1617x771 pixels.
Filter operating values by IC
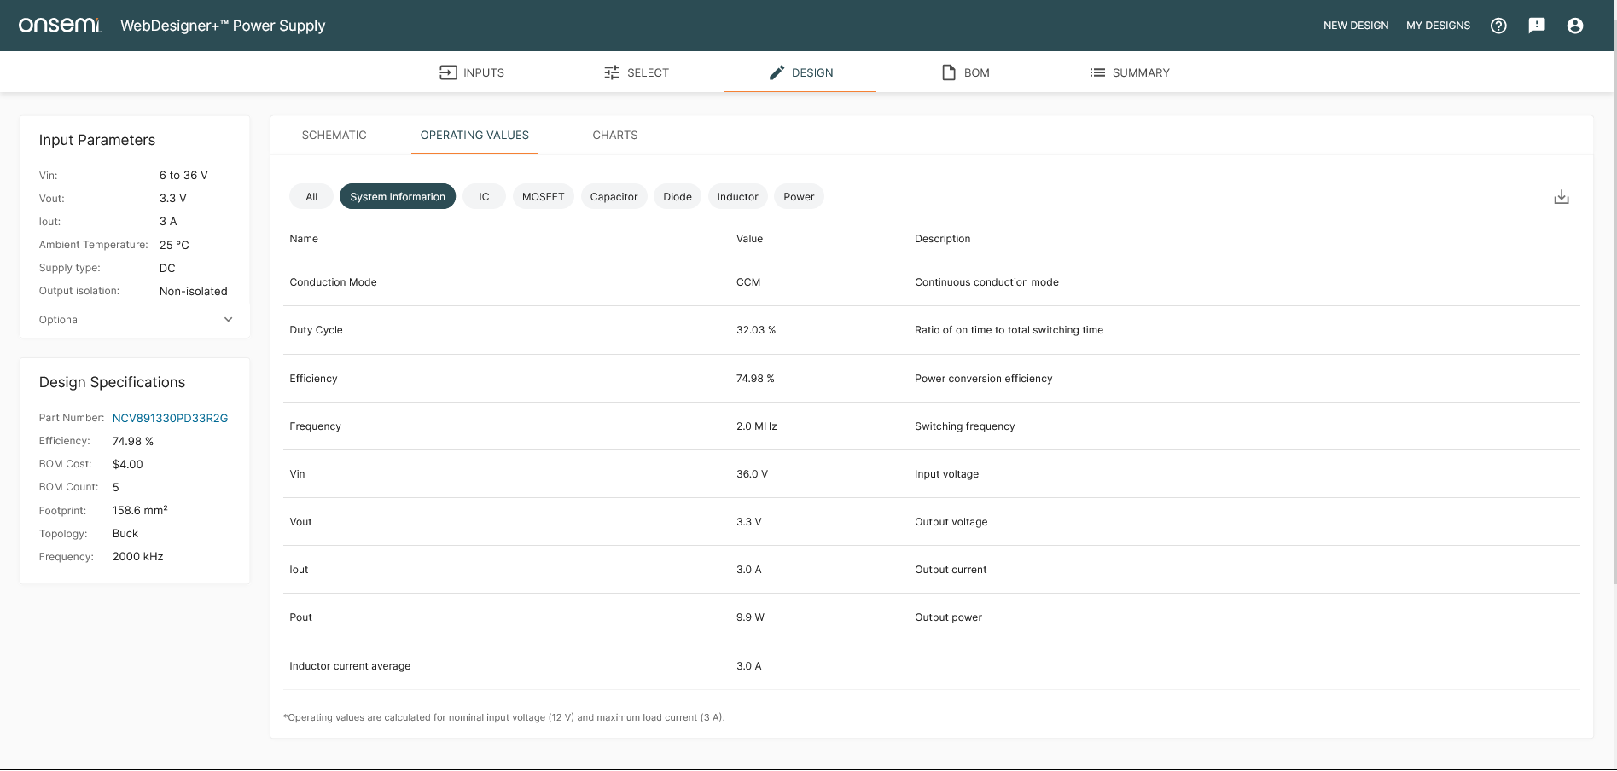(x=484, y=197)
